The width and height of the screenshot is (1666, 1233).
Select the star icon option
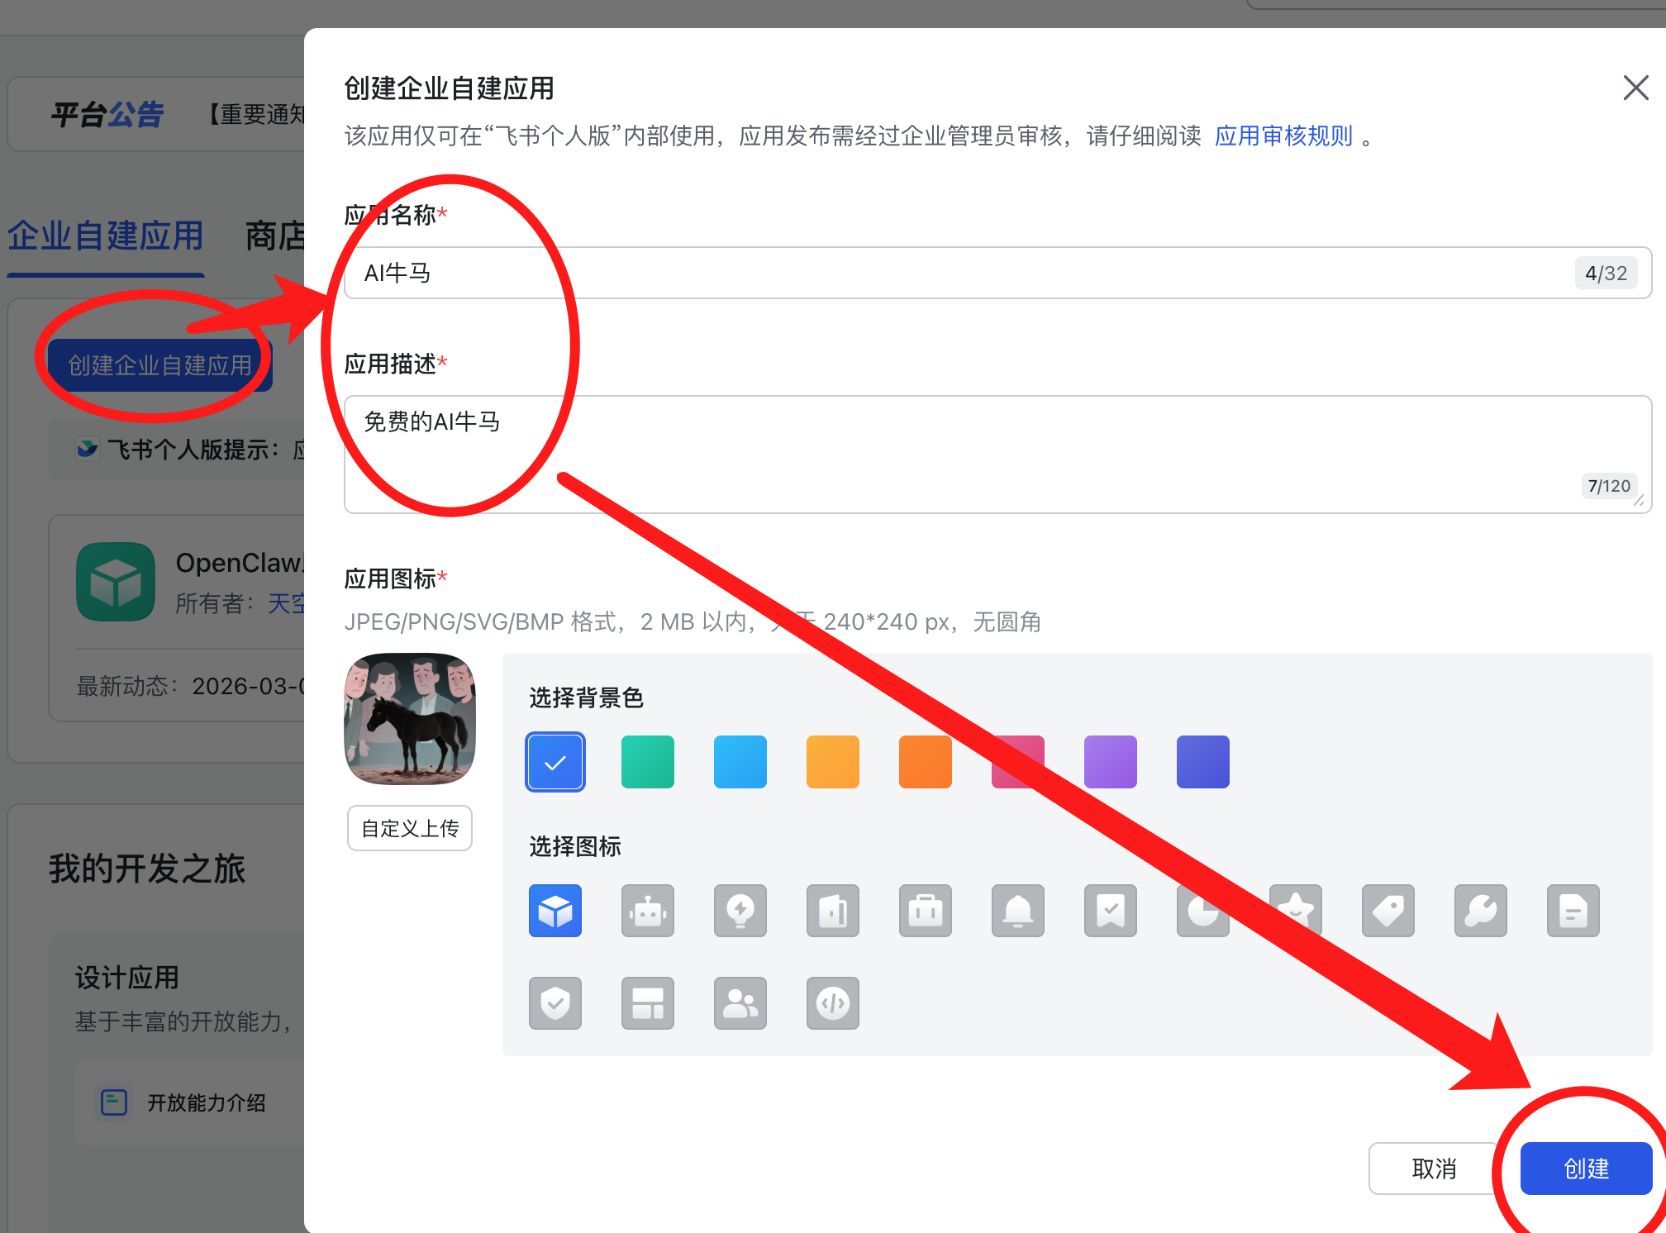click(x=1296, y=911)
